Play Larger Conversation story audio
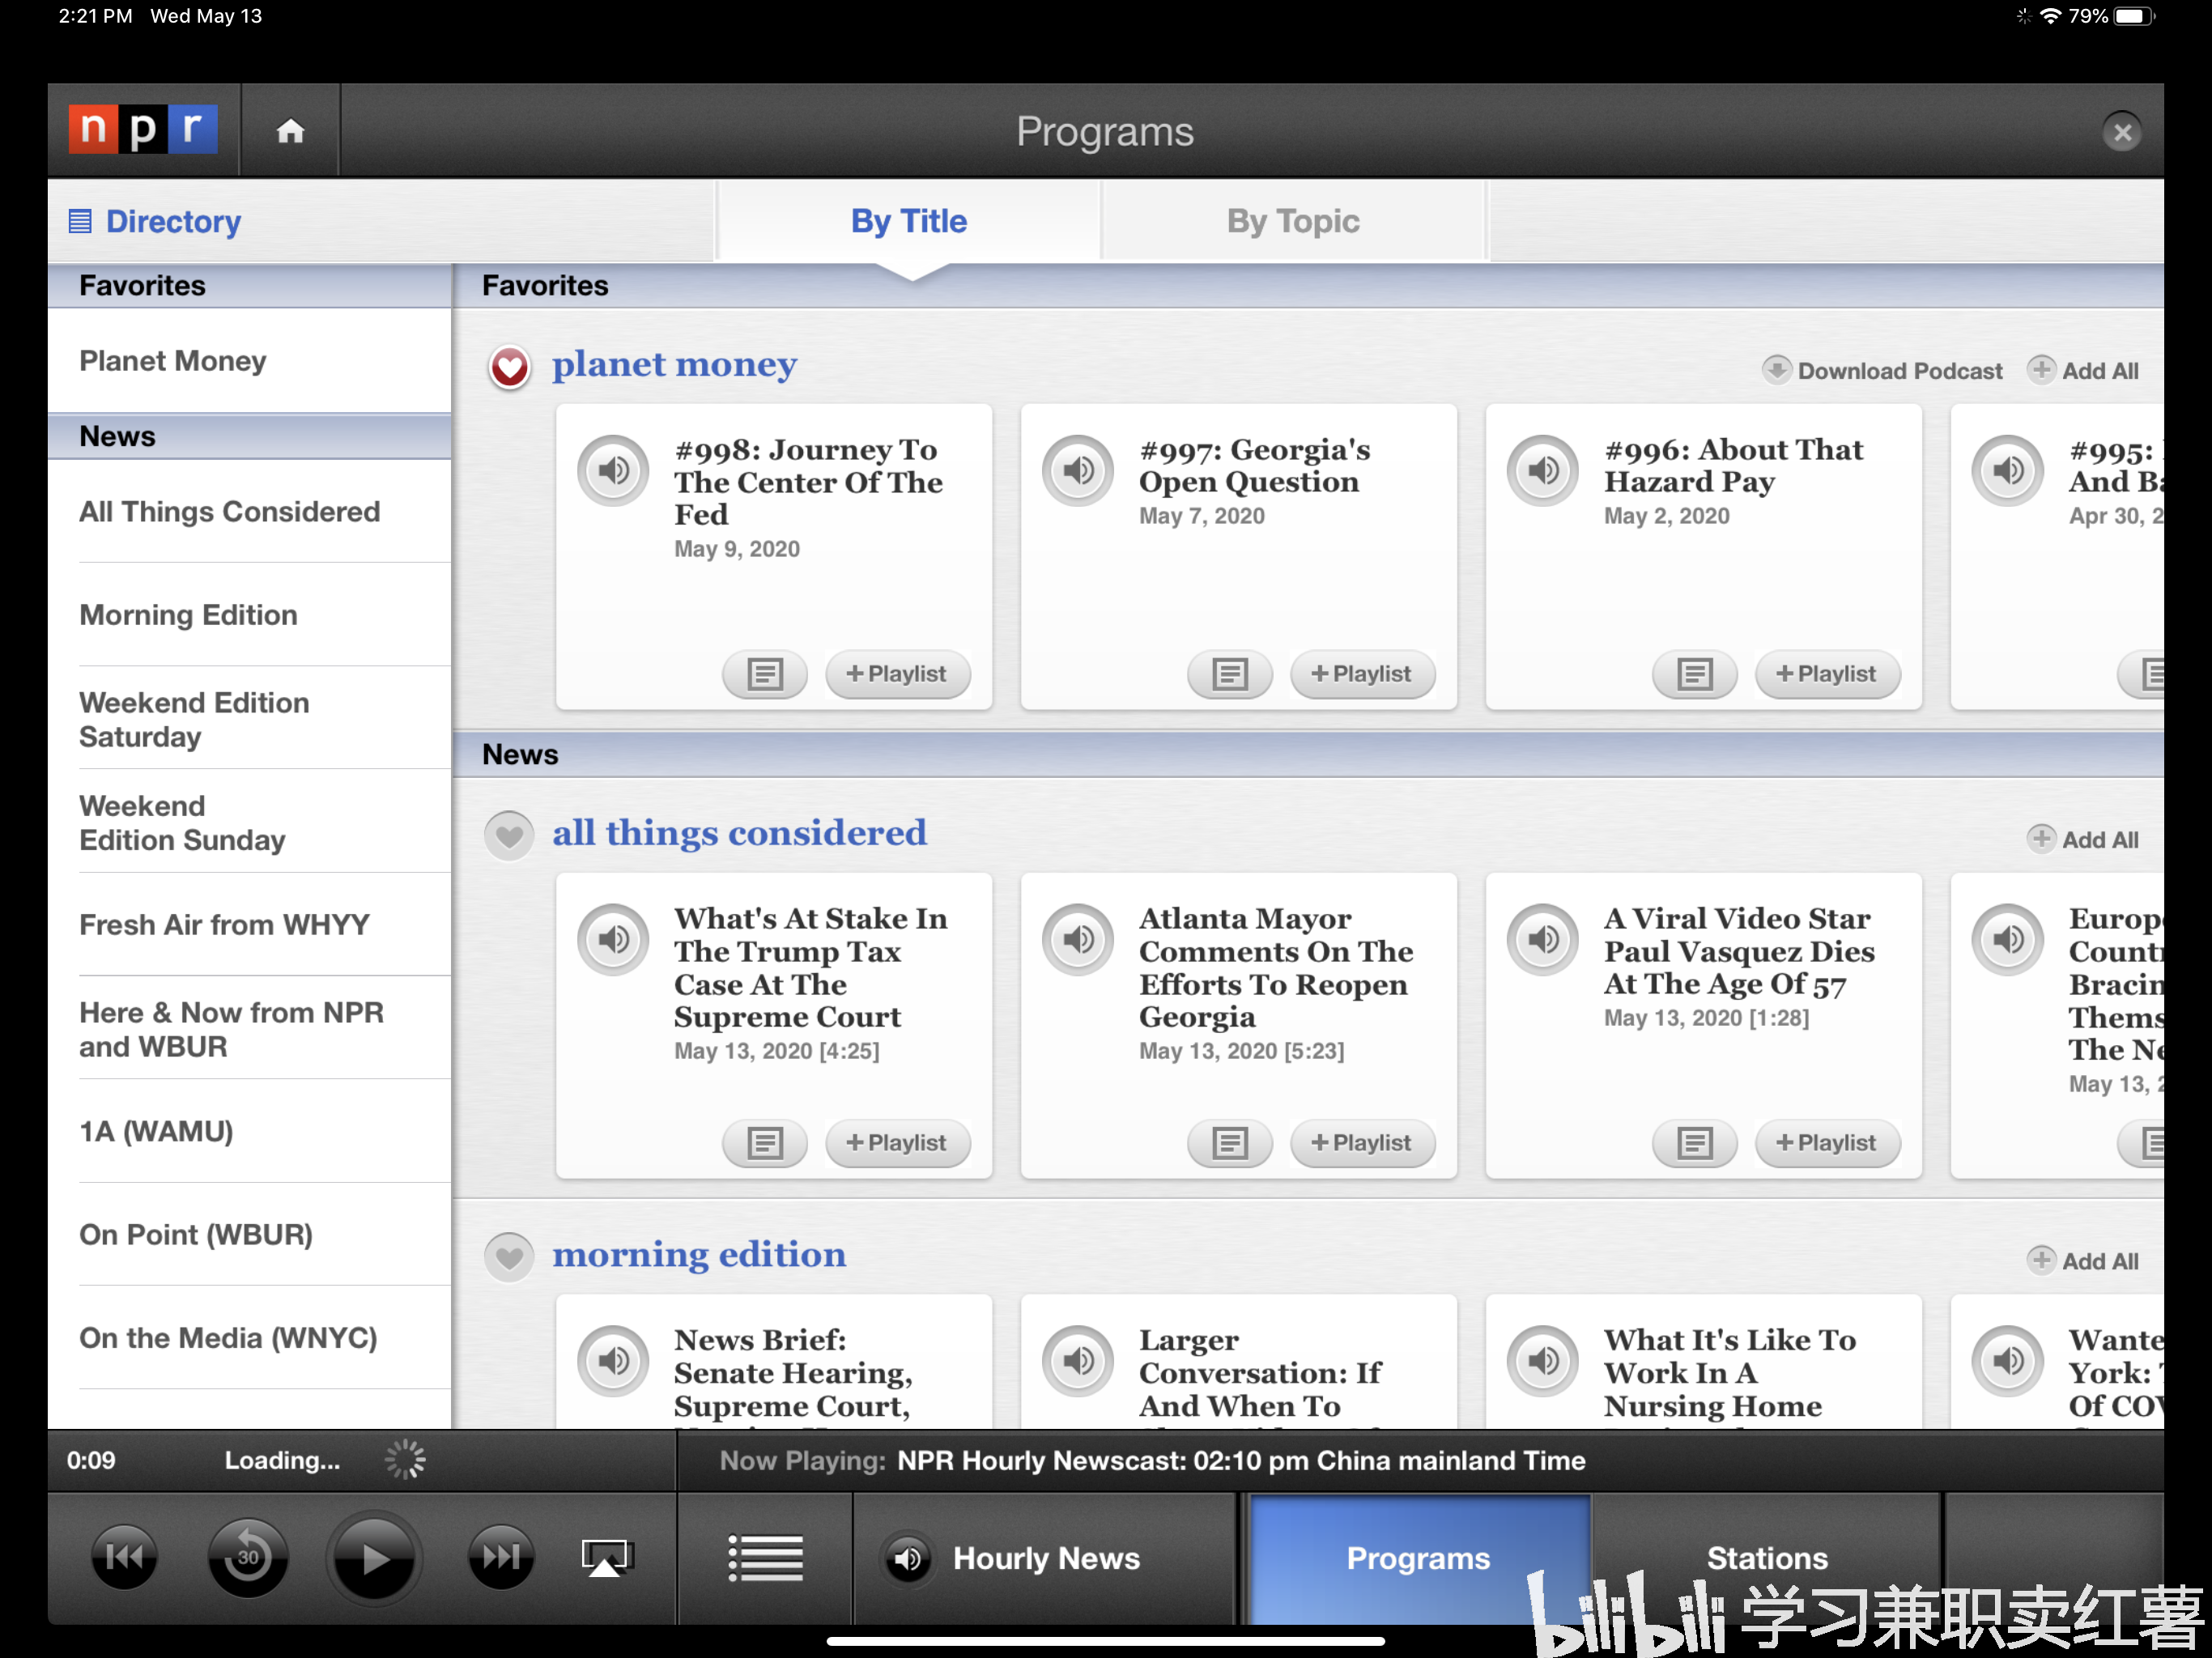The height and width of the screenshot is (1658, 2212). point(1078,1361)
